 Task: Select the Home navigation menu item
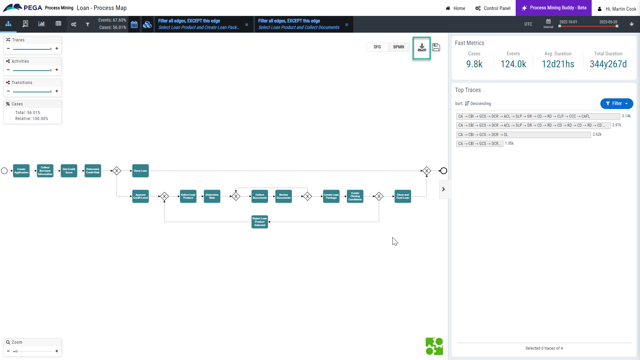(x=456, y=7)
